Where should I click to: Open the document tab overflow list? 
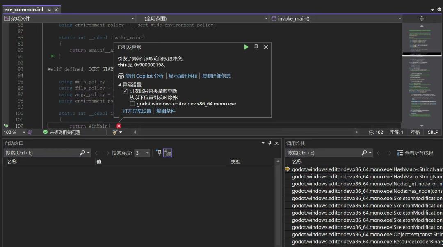(x=432, y=10)
